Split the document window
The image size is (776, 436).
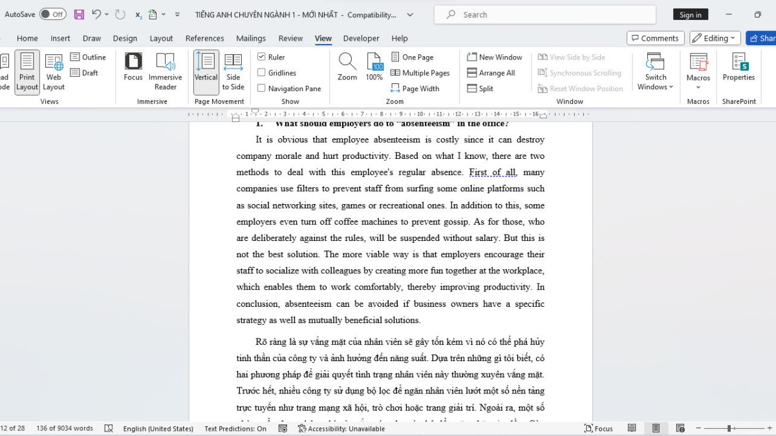[482, 88]
